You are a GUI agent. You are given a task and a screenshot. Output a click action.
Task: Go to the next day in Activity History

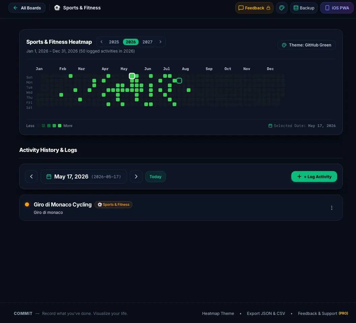click(x=136, y=176)
